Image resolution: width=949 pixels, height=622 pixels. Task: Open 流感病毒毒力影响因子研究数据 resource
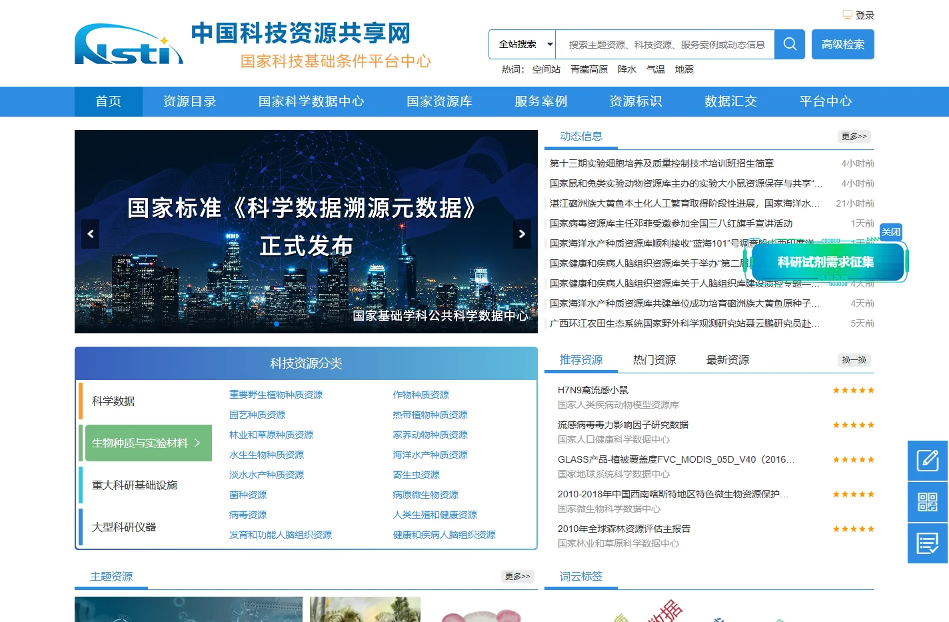tap(623, 425)
